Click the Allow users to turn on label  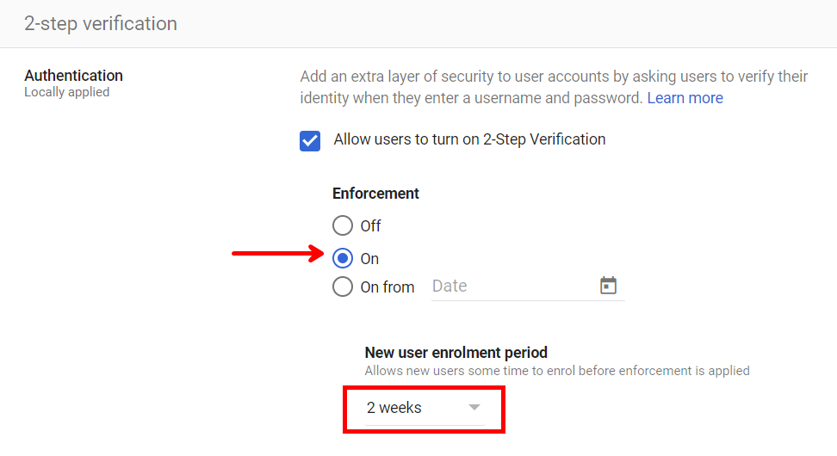(469, 139)
